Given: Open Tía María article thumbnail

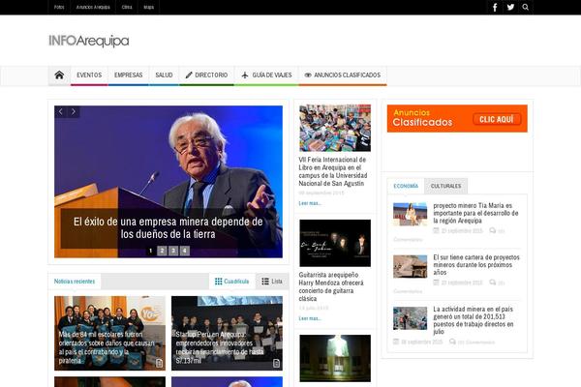Looking at the screenshot, I should [411, 214].
